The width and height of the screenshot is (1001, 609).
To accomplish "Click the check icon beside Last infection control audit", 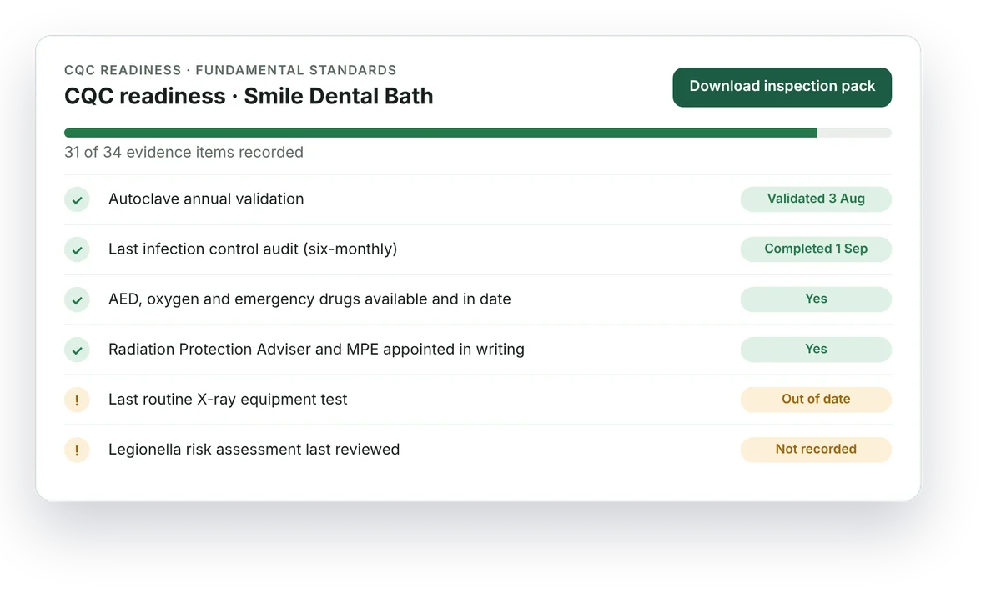I will tap(77, 249).
